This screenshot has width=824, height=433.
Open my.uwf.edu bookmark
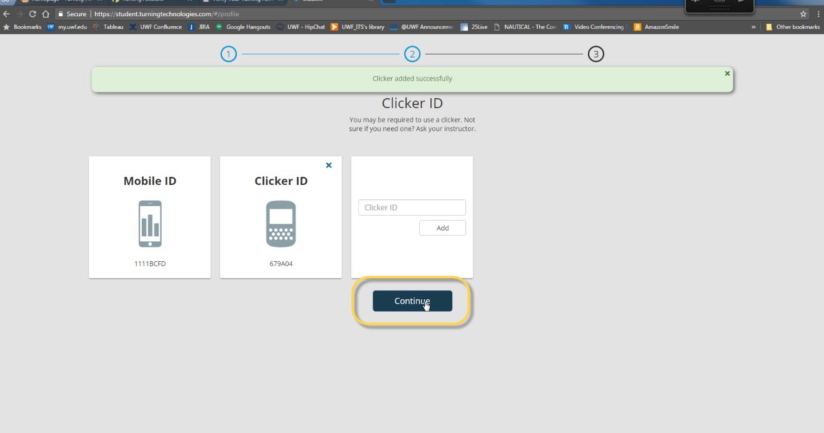click(x=67, y=27)
